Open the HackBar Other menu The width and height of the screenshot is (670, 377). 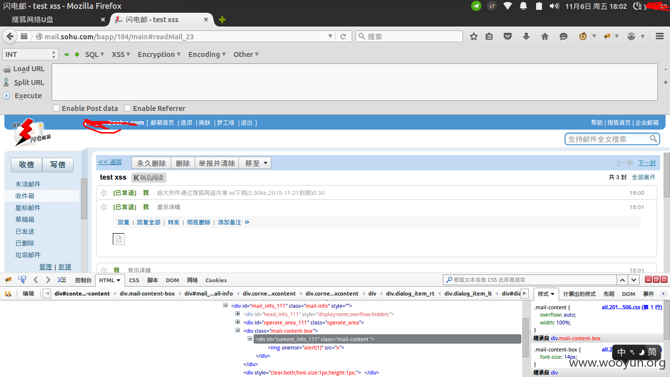tap(246, 54)
